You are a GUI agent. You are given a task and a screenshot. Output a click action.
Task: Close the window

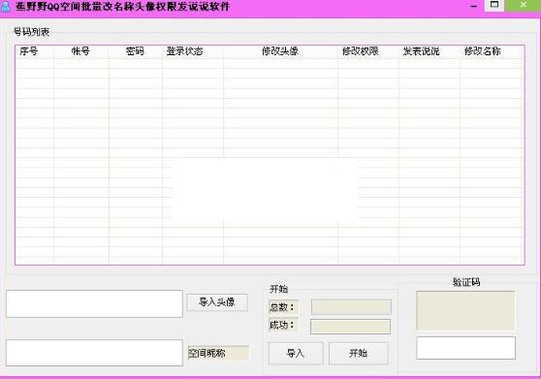(x=523, y=5)
